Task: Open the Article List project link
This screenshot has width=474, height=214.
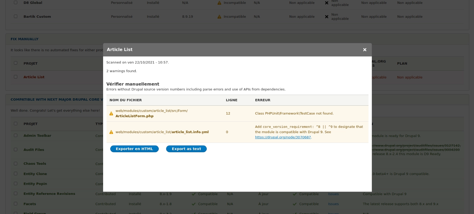Action: click(x=34, y=77)
